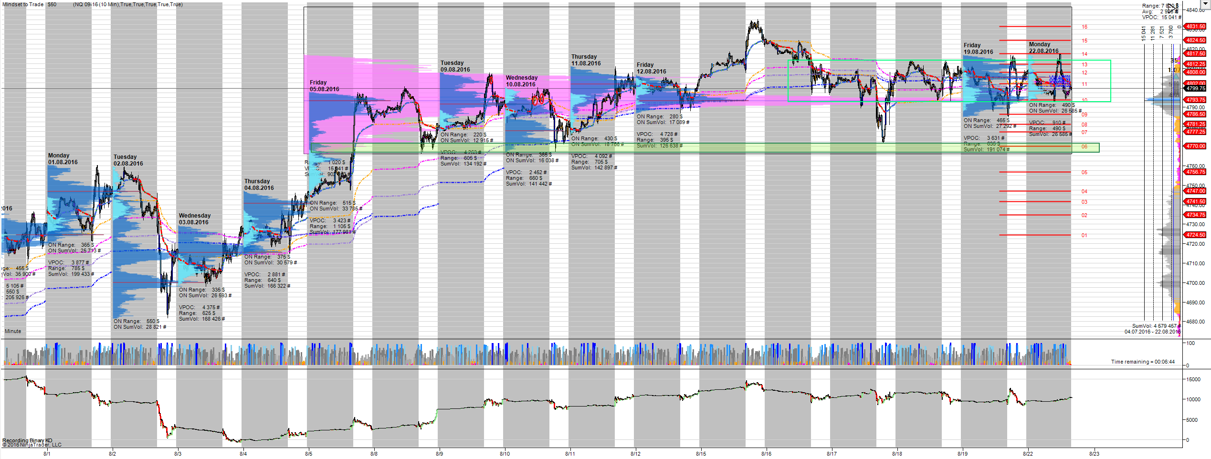Click the VPOC: 15 041 header value
1211x459 pixels.
[1161, 17]
